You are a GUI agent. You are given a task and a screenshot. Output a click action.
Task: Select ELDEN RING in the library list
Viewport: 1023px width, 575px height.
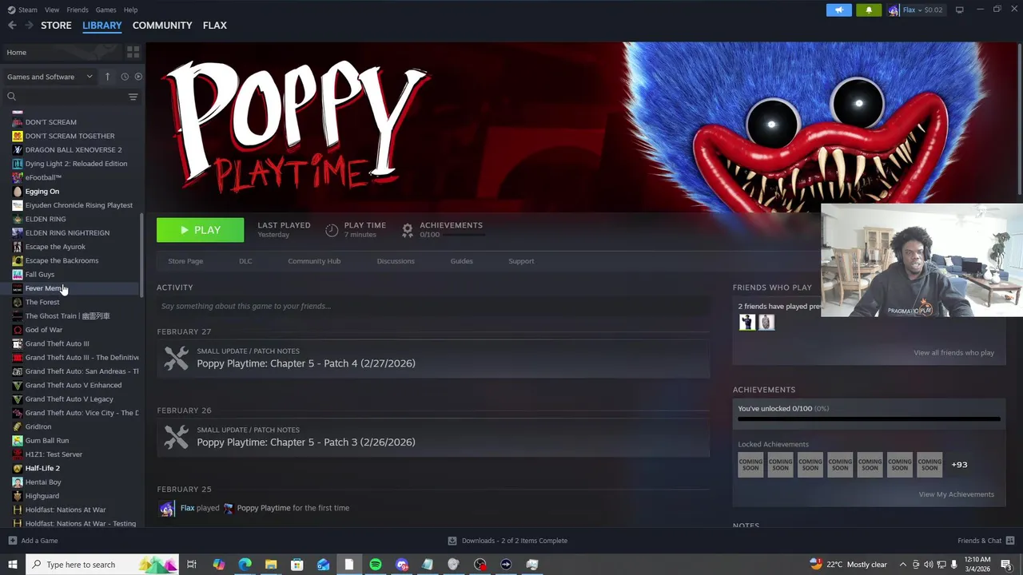click(46, 219)
